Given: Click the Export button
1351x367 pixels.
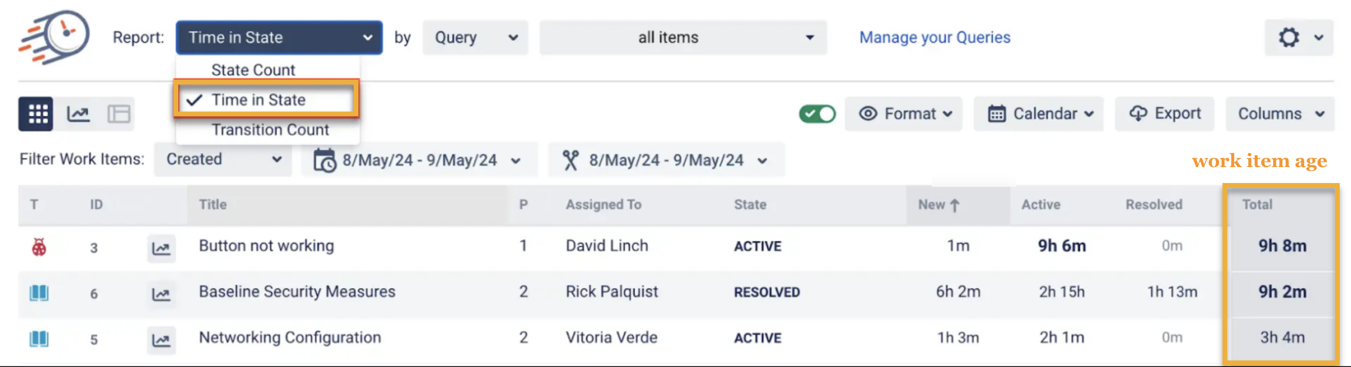Looking at the screenshot, I should click(1165, 114).
